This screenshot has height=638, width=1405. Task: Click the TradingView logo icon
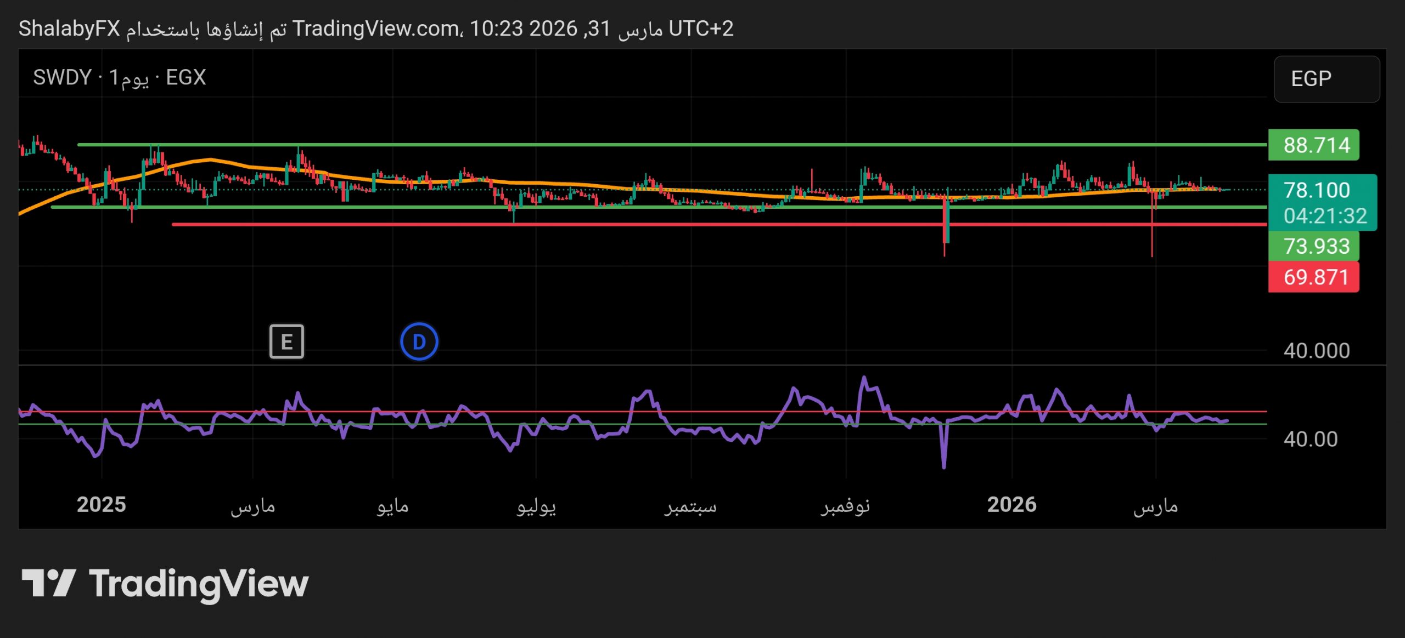point(48,583)
